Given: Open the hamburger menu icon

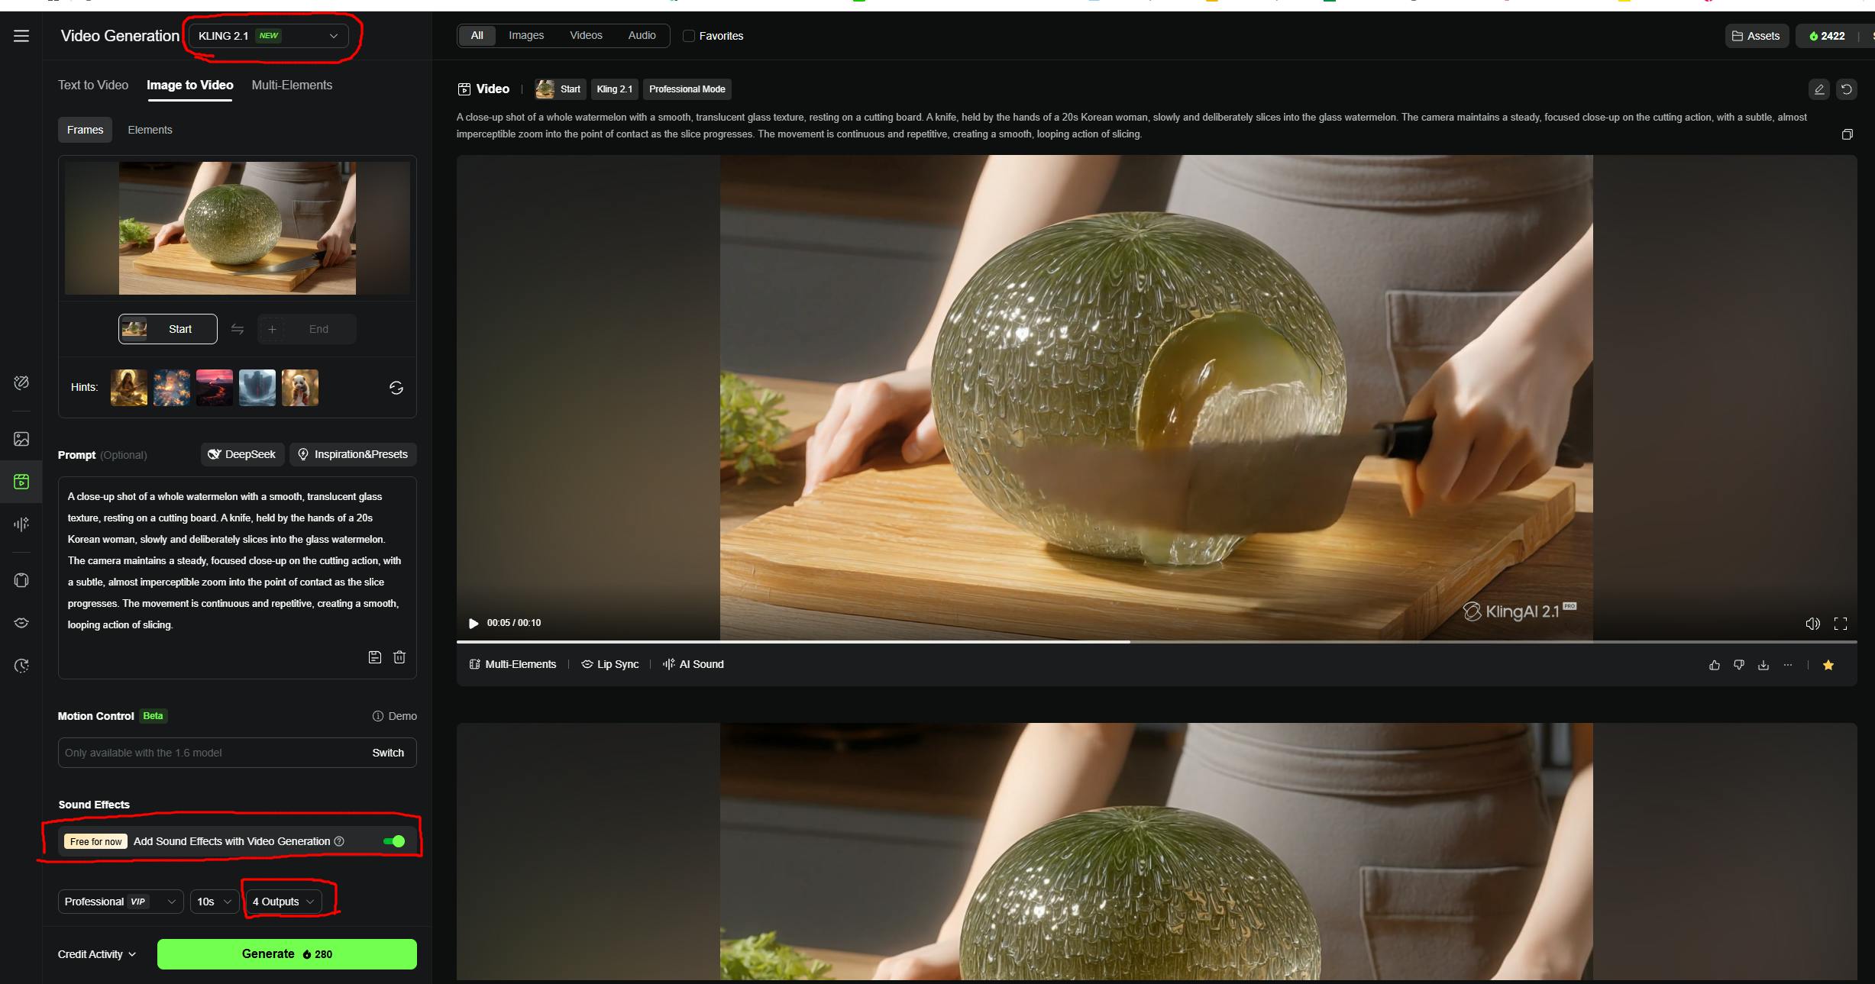Looking at the screenshot, I should click(x=21, y=36).
